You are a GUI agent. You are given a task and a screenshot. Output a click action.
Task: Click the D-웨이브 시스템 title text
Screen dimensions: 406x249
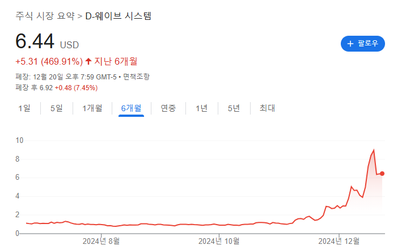[119, 16]
